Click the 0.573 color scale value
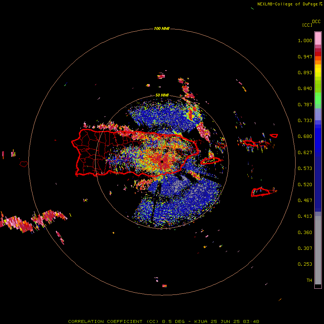Image resolution: width=324 pixels, height=324 pixels. pyautogui.click(x=305, y=168)
